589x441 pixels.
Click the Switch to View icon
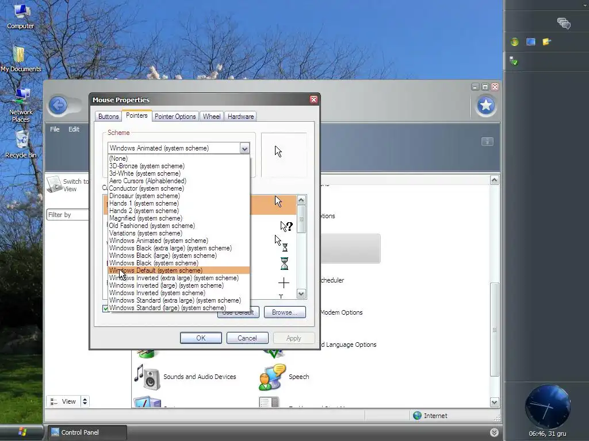[x=55, y=184]
